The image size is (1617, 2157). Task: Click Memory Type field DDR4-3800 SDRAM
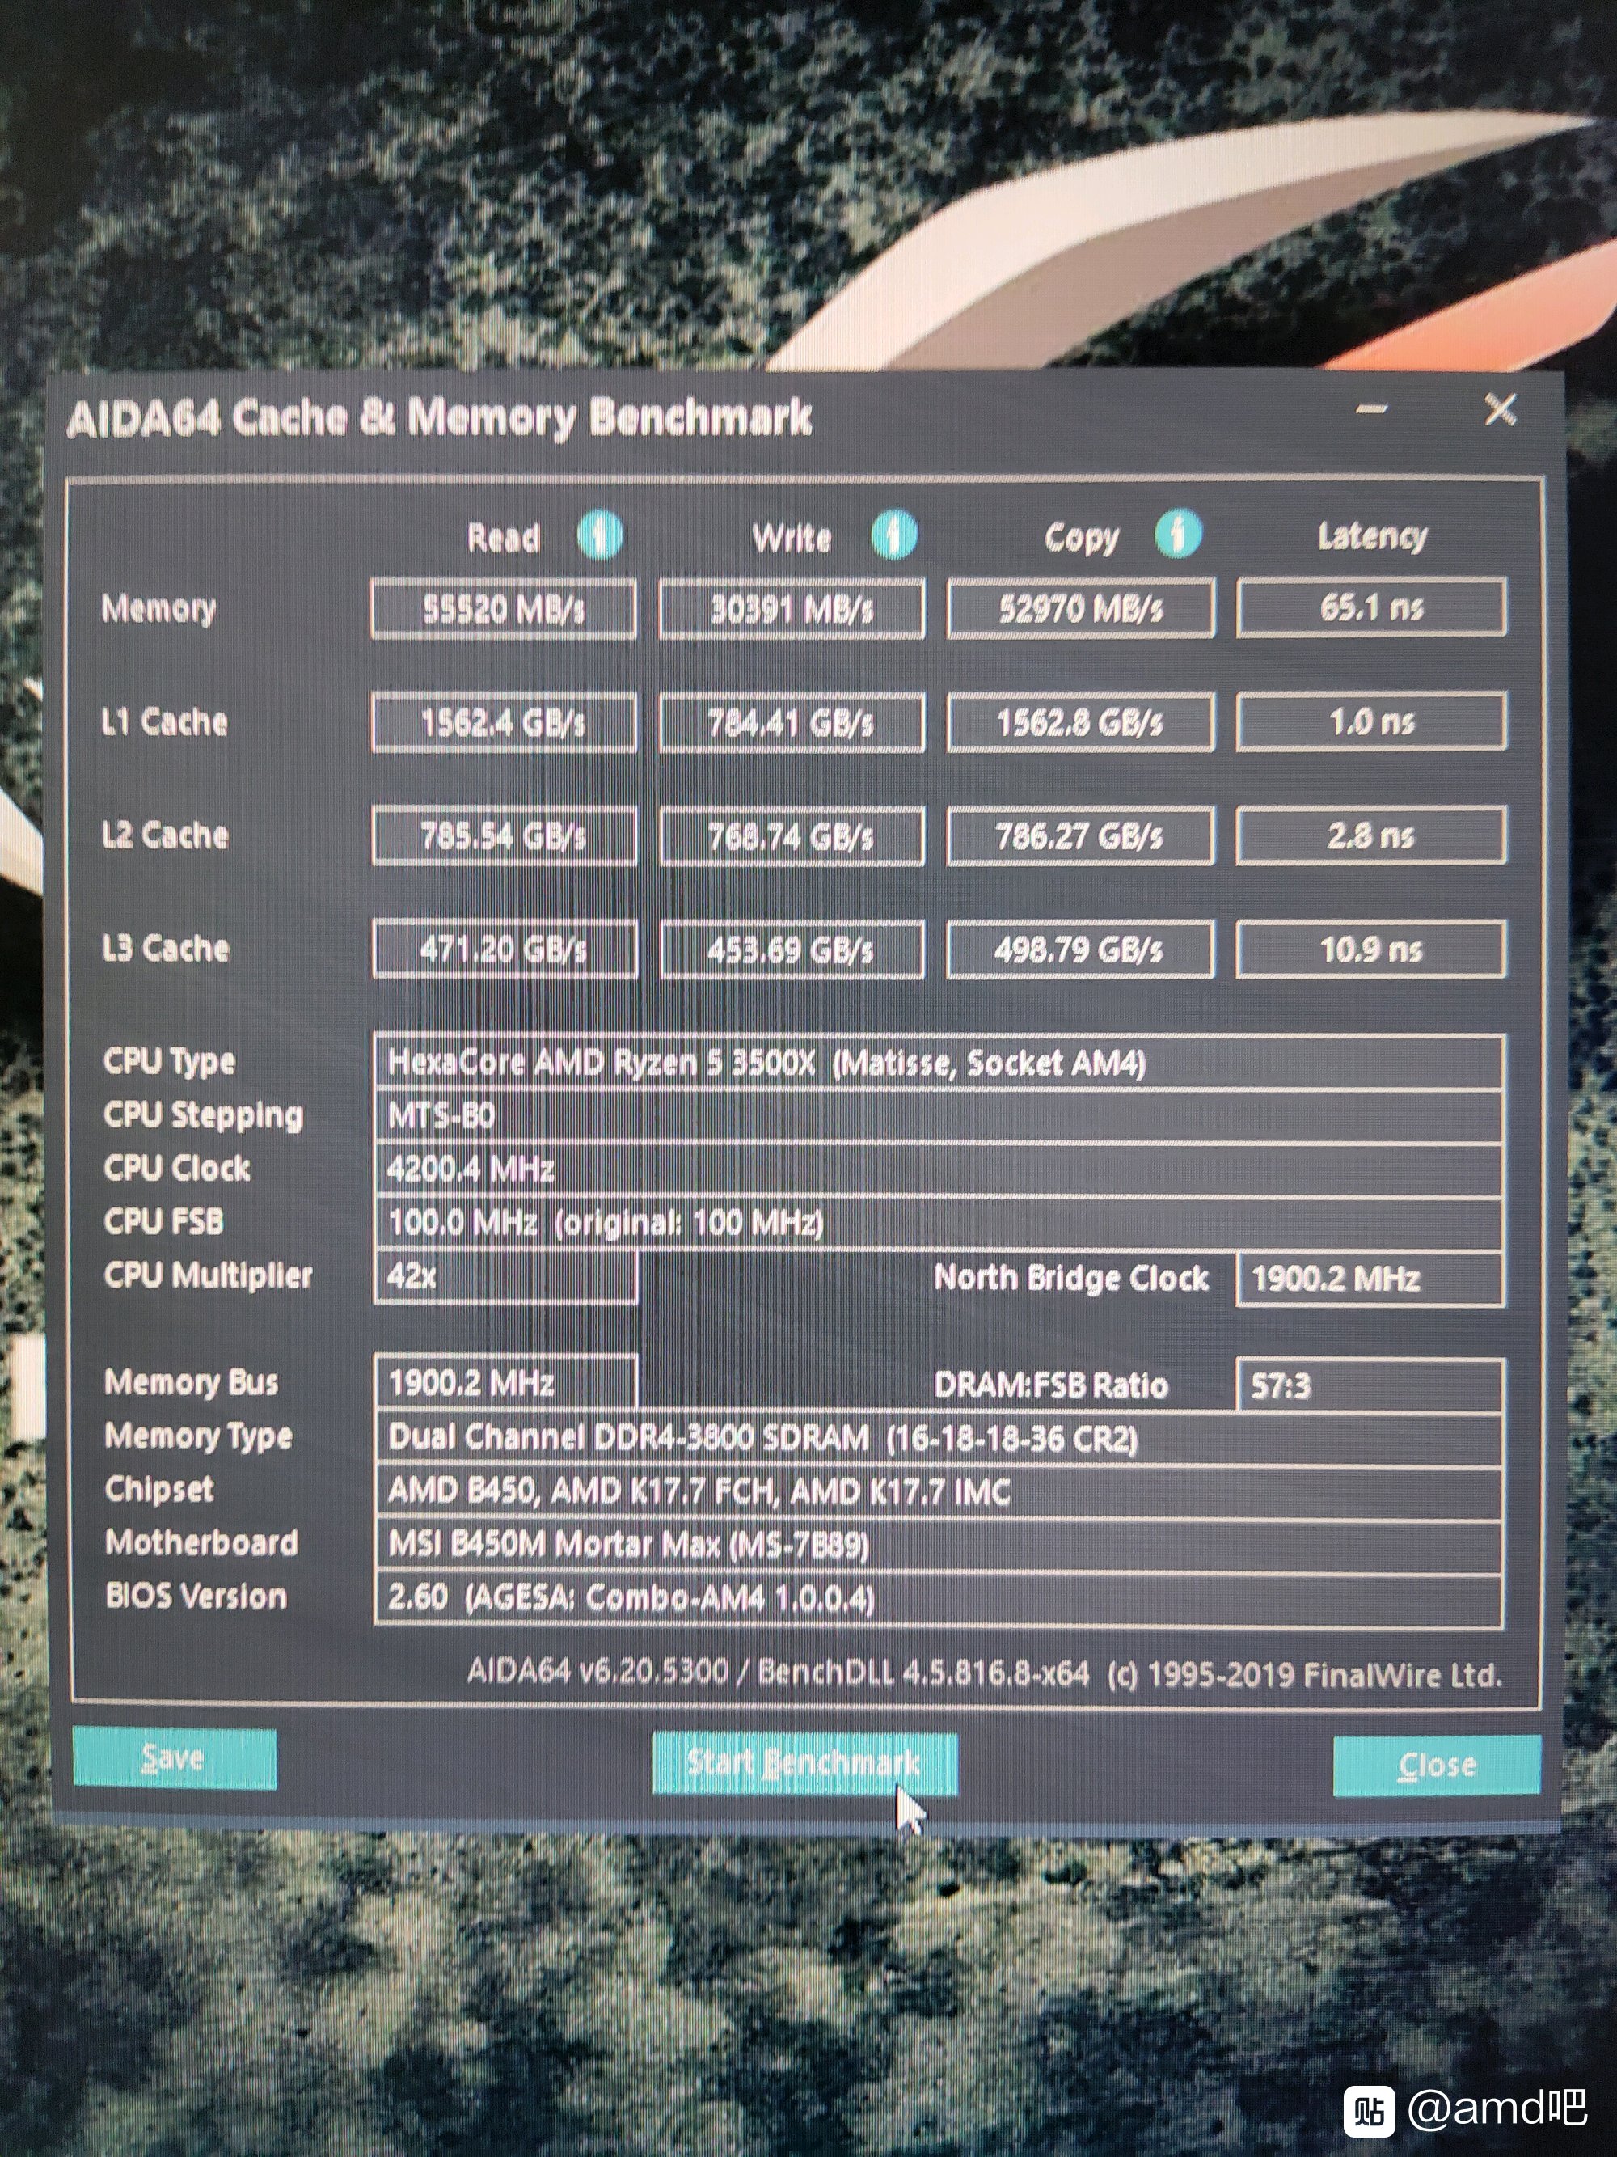click(939, 1438)
